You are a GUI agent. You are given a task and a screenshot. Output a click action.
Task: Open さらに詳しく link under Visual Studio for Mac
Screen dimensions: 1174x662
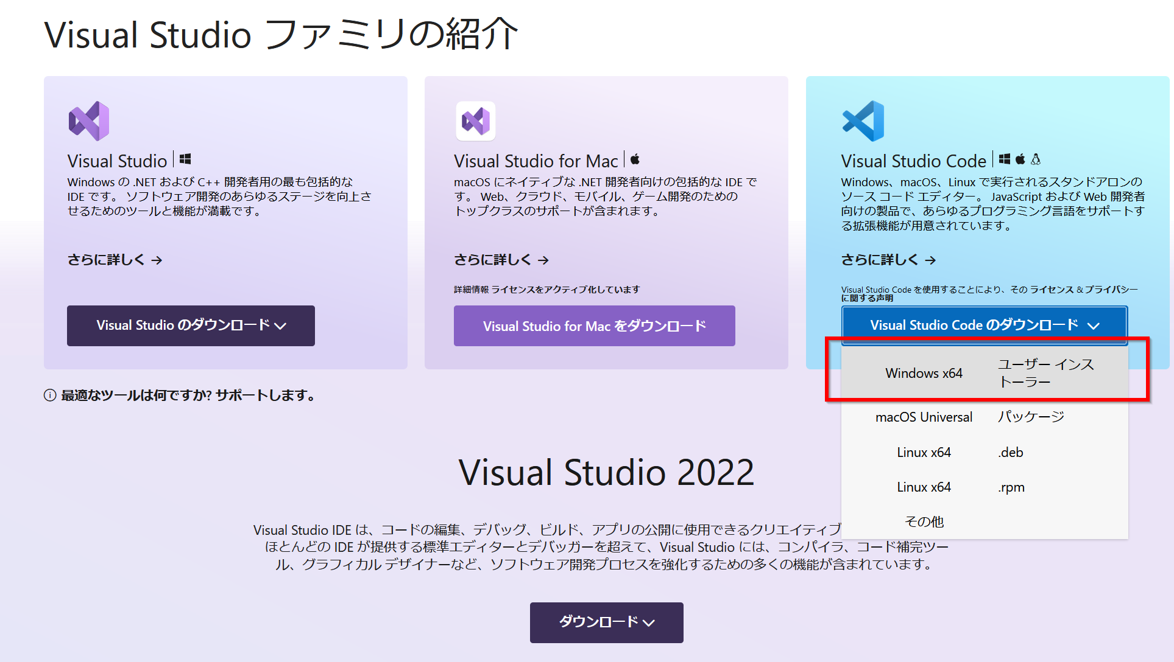click(x=502, y=260)
